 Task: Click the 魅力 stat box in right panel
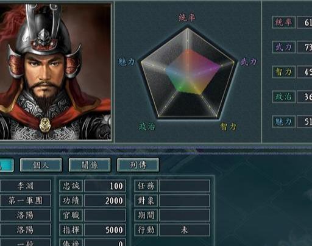283,121
